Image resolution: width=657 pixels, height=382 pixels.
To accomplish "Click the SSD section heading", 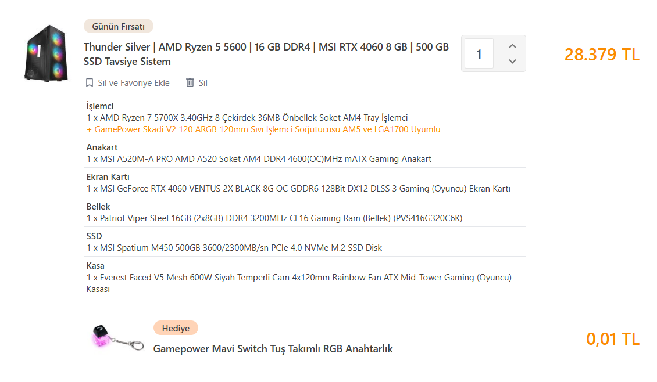I will point(94,236).
